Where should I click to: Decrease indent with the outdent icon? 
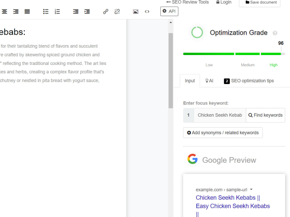pos(76,12)
